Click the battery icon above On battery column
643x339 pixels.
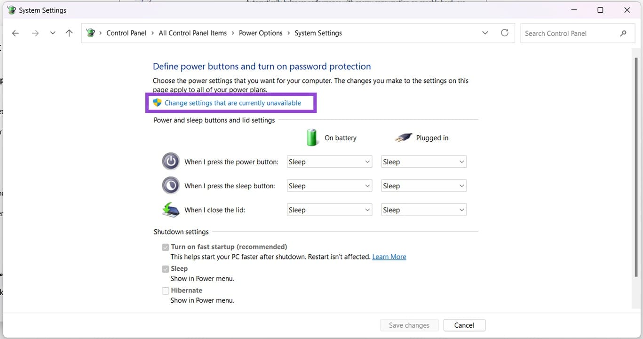pos(312,137)
